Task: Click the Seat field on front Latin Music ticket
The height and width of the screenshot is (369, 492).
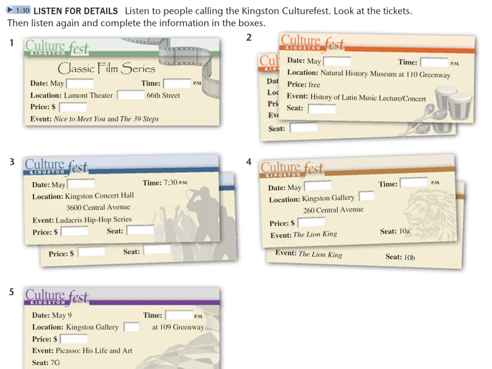Action: (321, 109)
